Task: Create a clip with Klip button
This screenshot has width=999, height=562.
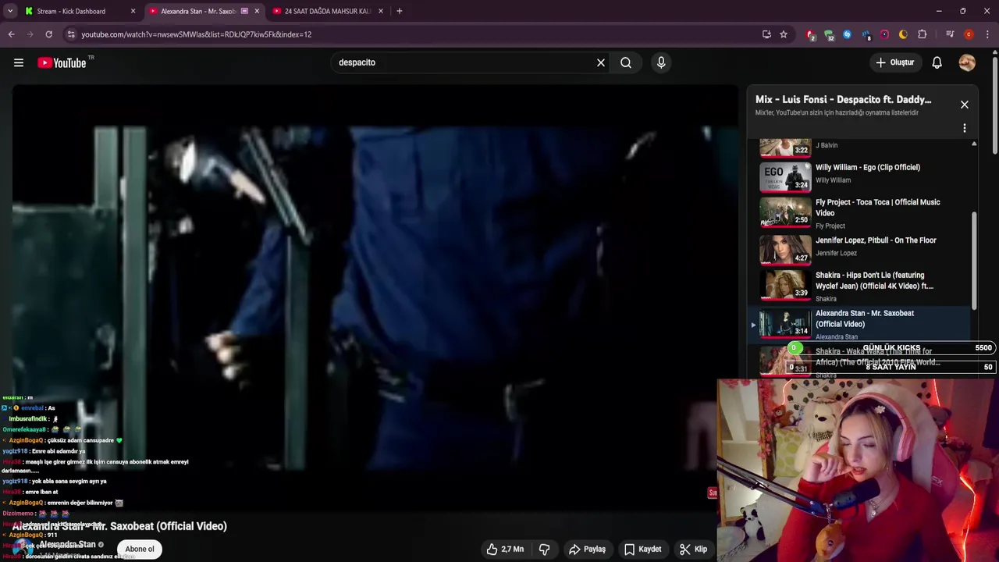Action: pyautogui.click(x=693, y=549)
